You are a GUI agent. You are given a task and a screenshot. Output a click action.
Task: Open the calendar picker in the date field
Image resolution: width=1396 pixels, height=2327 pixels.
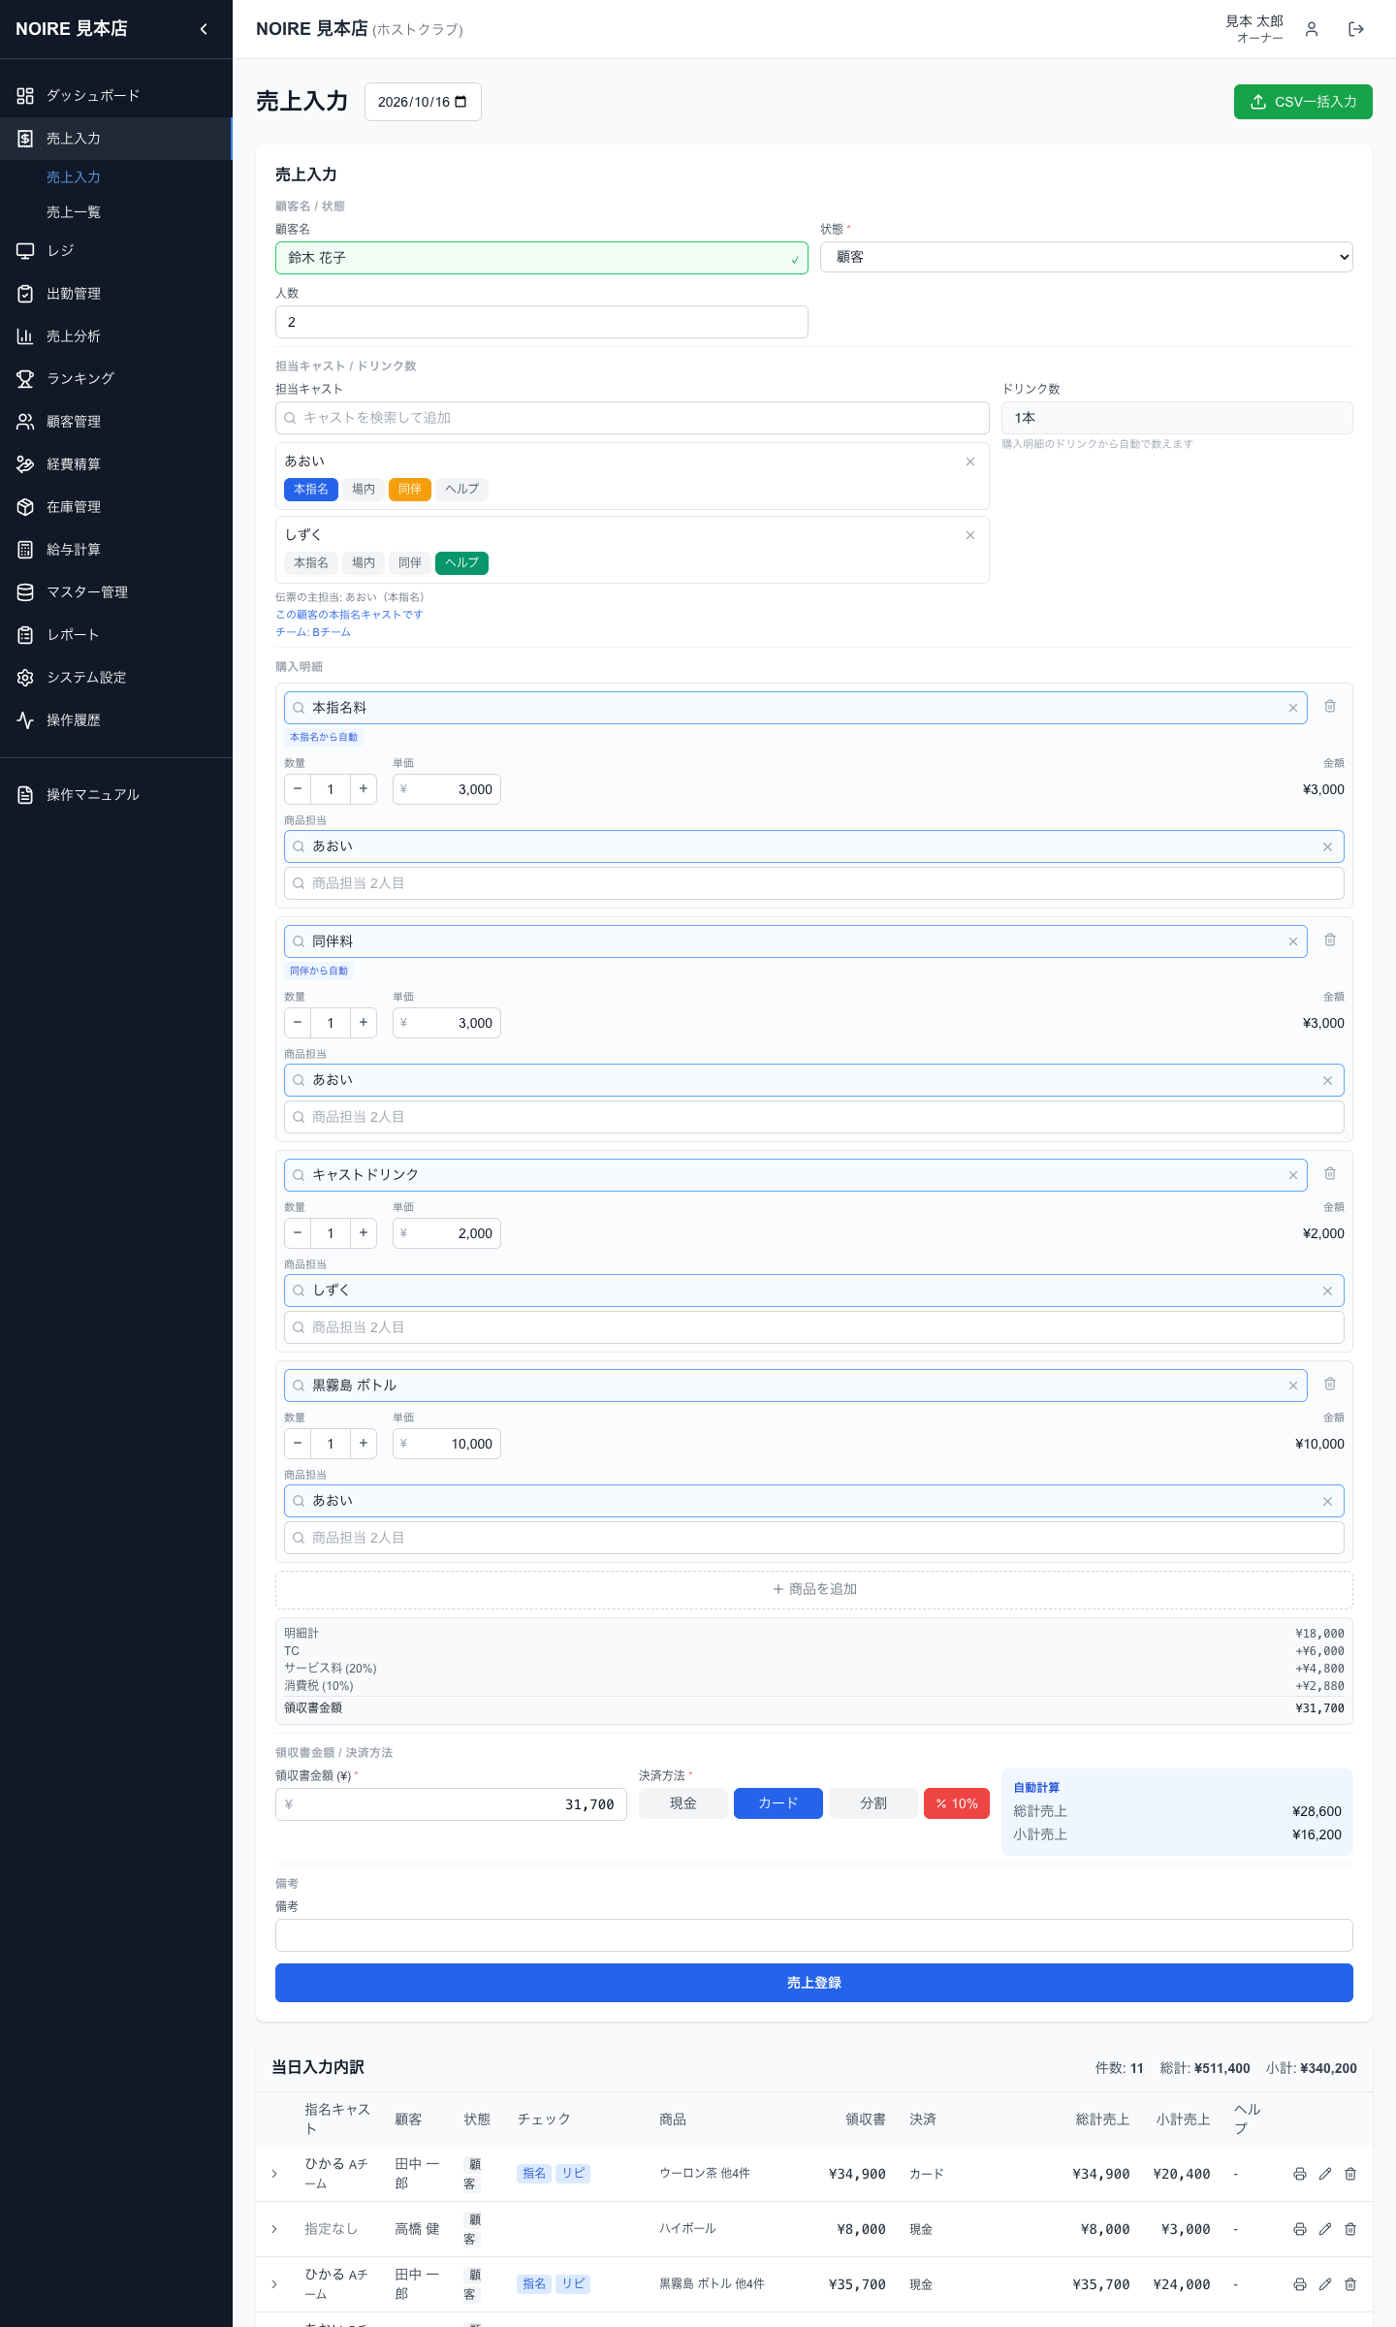[460, 102]
